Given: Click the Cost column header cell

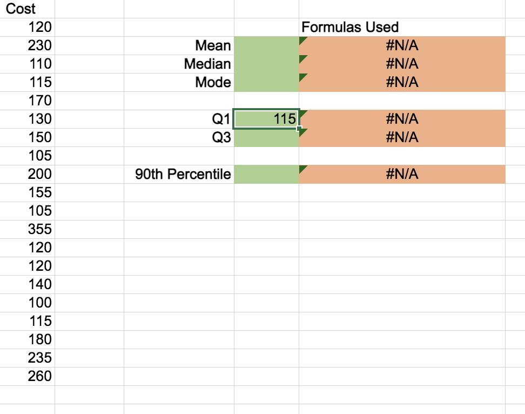Looking at the screenshot, I should tap(27, 9).
